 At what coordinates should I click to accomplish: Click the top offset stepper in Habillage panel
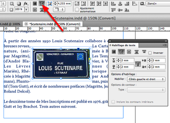(118, 60)
